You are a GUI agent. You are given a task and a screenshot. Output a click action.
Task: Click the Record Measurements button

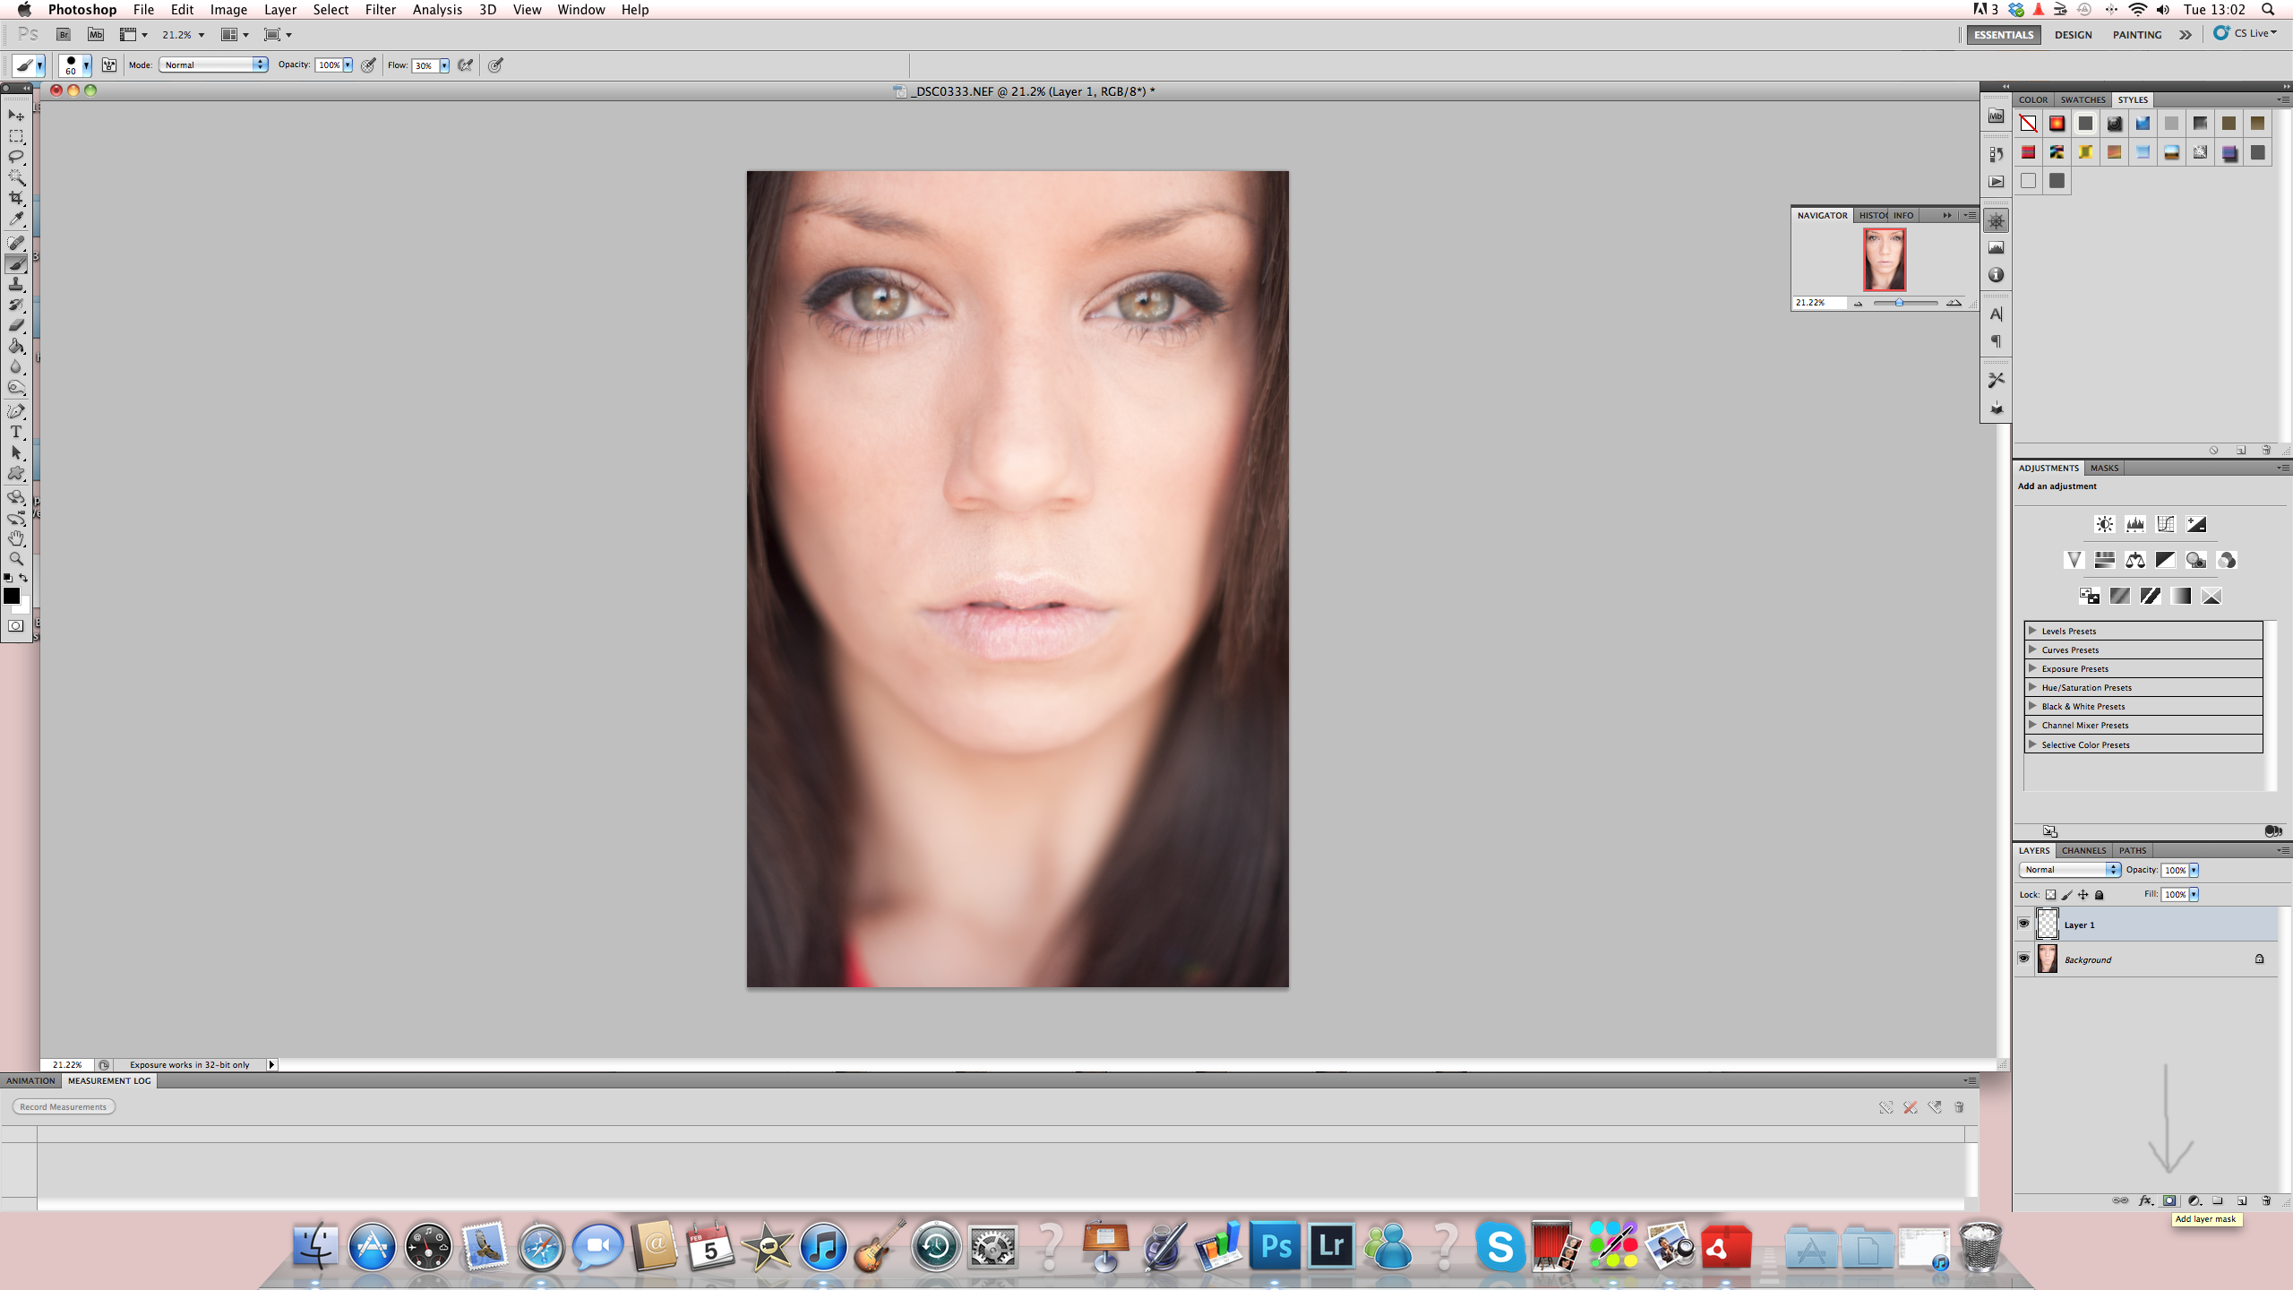click(64, 1107)
